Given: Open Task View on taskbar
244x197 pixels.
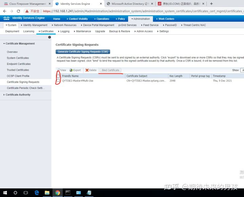Looking at the screenshot, I should [x=25, y=193].
